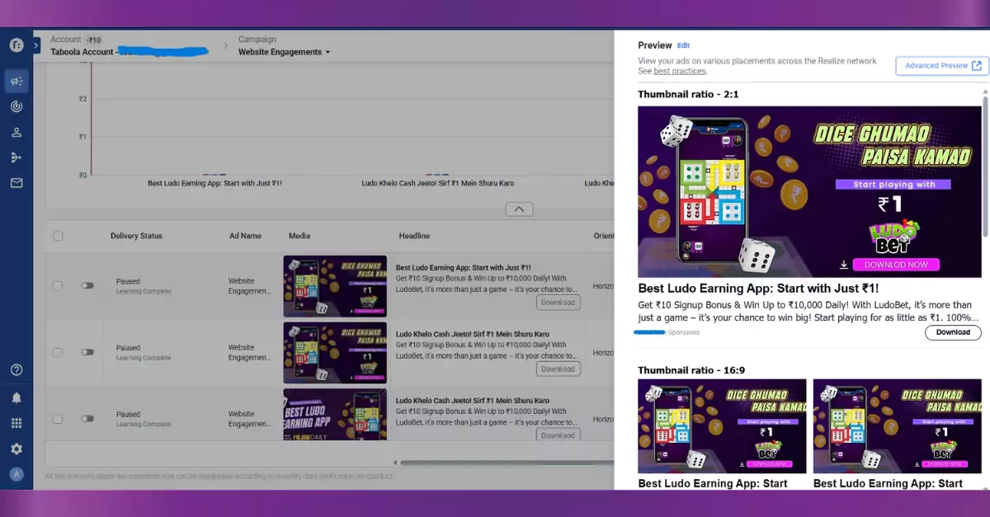Open the 'best practices' link
Screen dimensions: 990x517
[x=680, y=71]
